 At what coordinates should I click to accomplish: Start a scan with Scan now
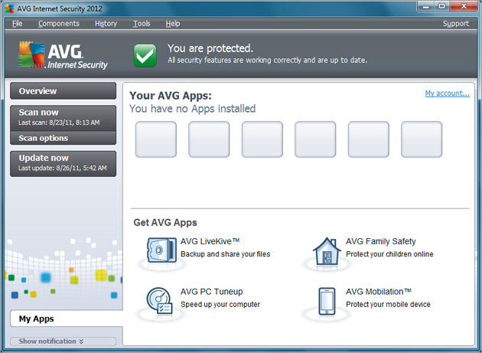[63, 118]
